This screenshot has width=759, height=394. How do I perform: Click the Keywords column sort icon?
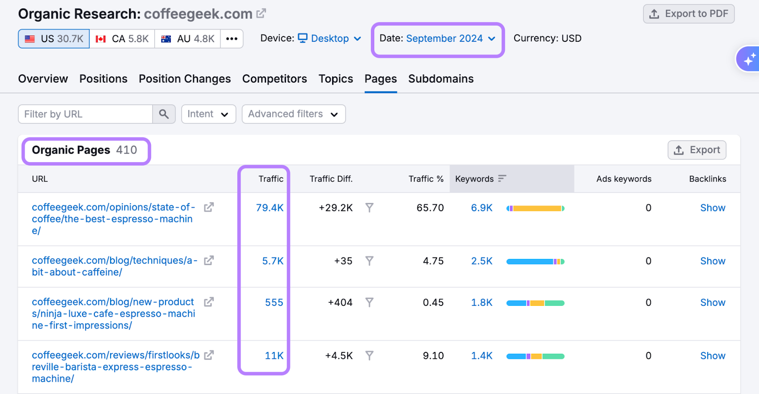(502, 179)
